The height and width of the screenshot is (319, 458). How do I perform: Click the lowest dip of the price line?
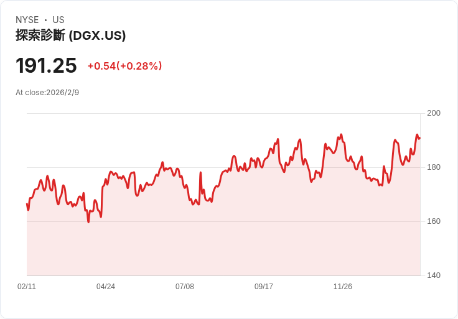[x=88, y=222]
